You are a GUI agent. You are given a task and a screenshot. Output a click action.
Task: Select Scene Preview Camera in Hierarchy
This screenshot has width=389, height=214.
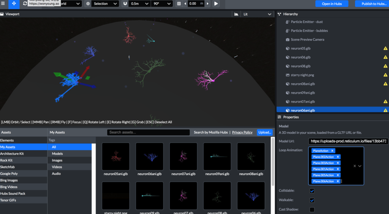point(333,39)
